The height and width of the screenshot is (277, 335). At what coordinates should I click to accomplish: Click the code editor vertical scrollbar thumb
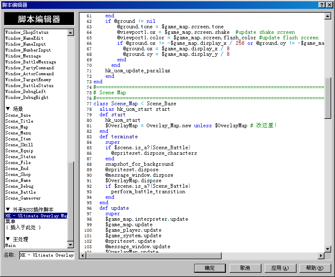pyautogui.click(x=328, y=98)
